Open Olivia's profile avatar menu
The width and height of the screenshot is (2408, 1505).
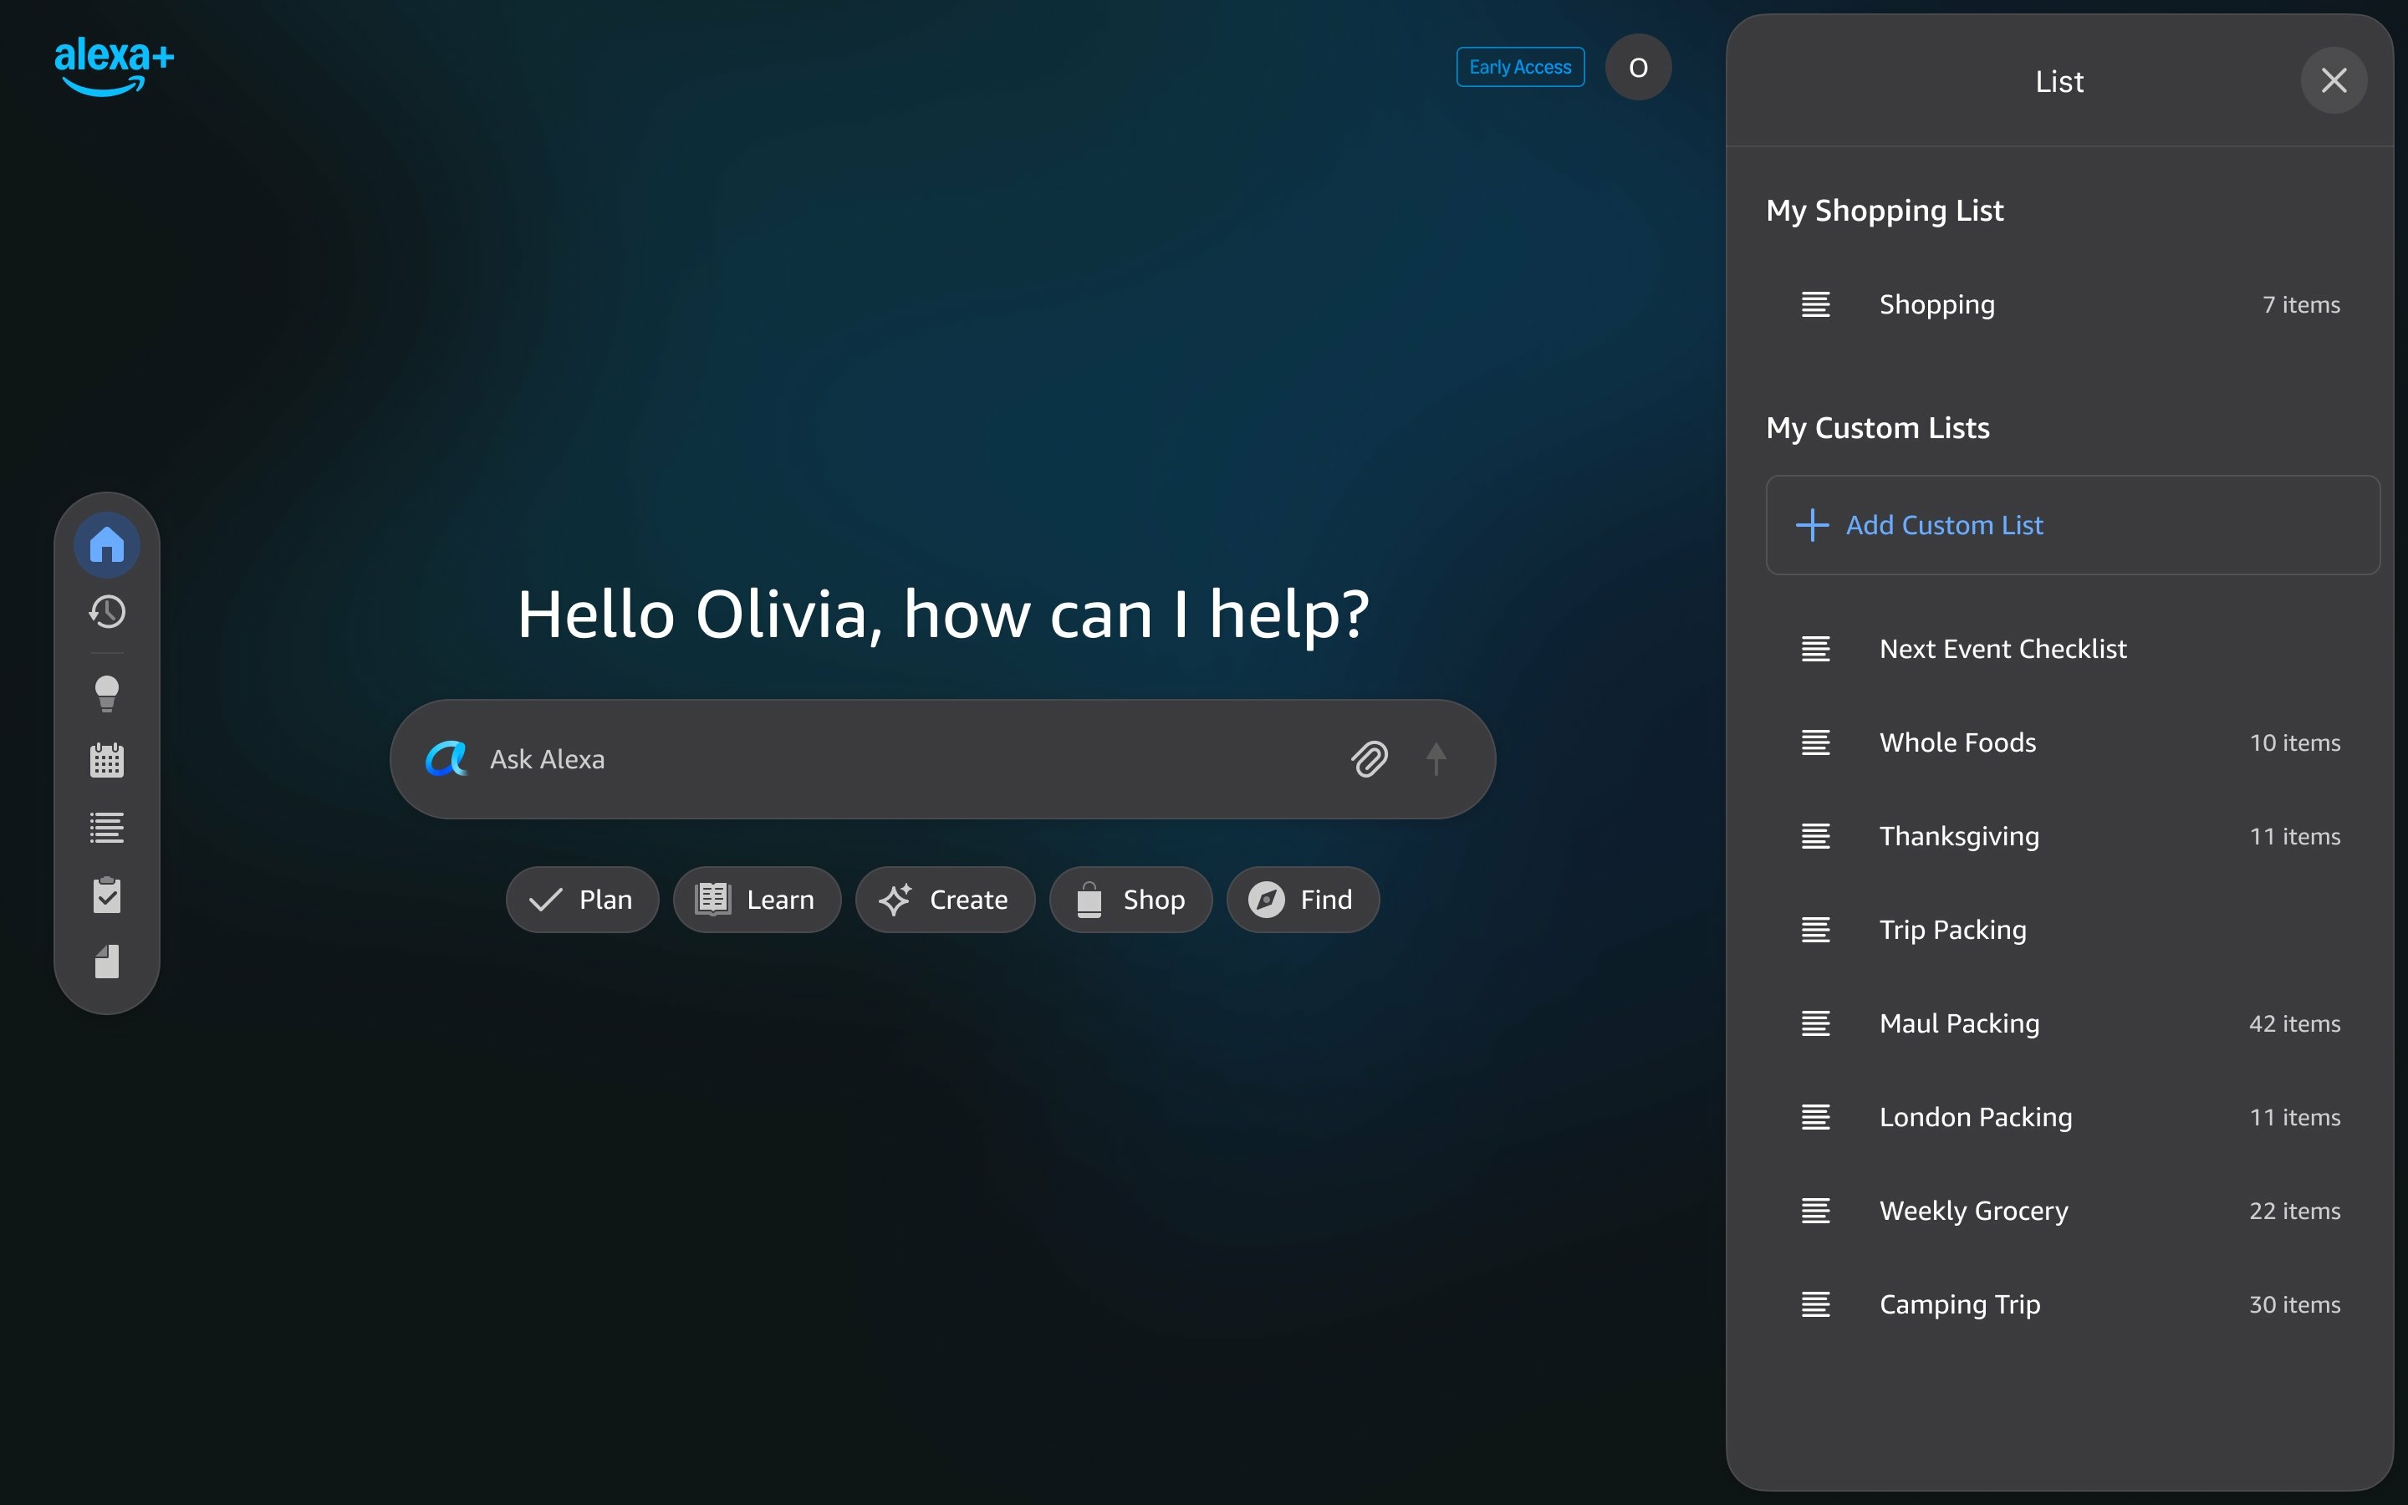tap(1638, 67)
